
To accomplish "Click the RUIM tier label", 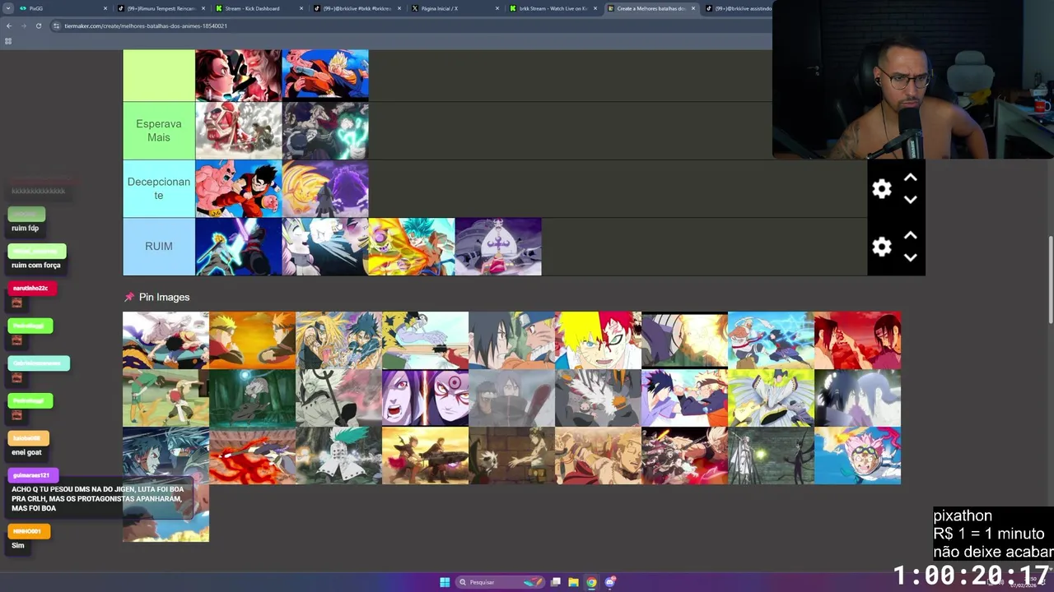I will click(159, 247).
